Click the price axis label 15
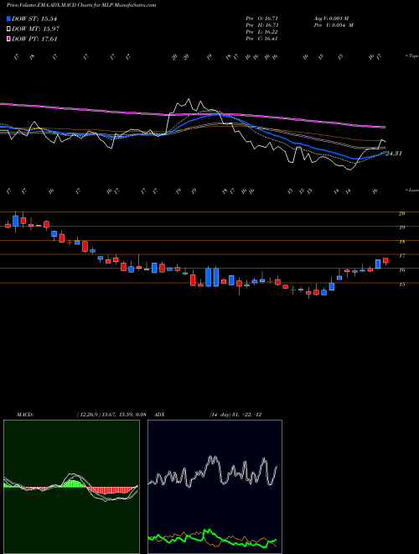Screen dimensions: 419x554 (401, 284)
